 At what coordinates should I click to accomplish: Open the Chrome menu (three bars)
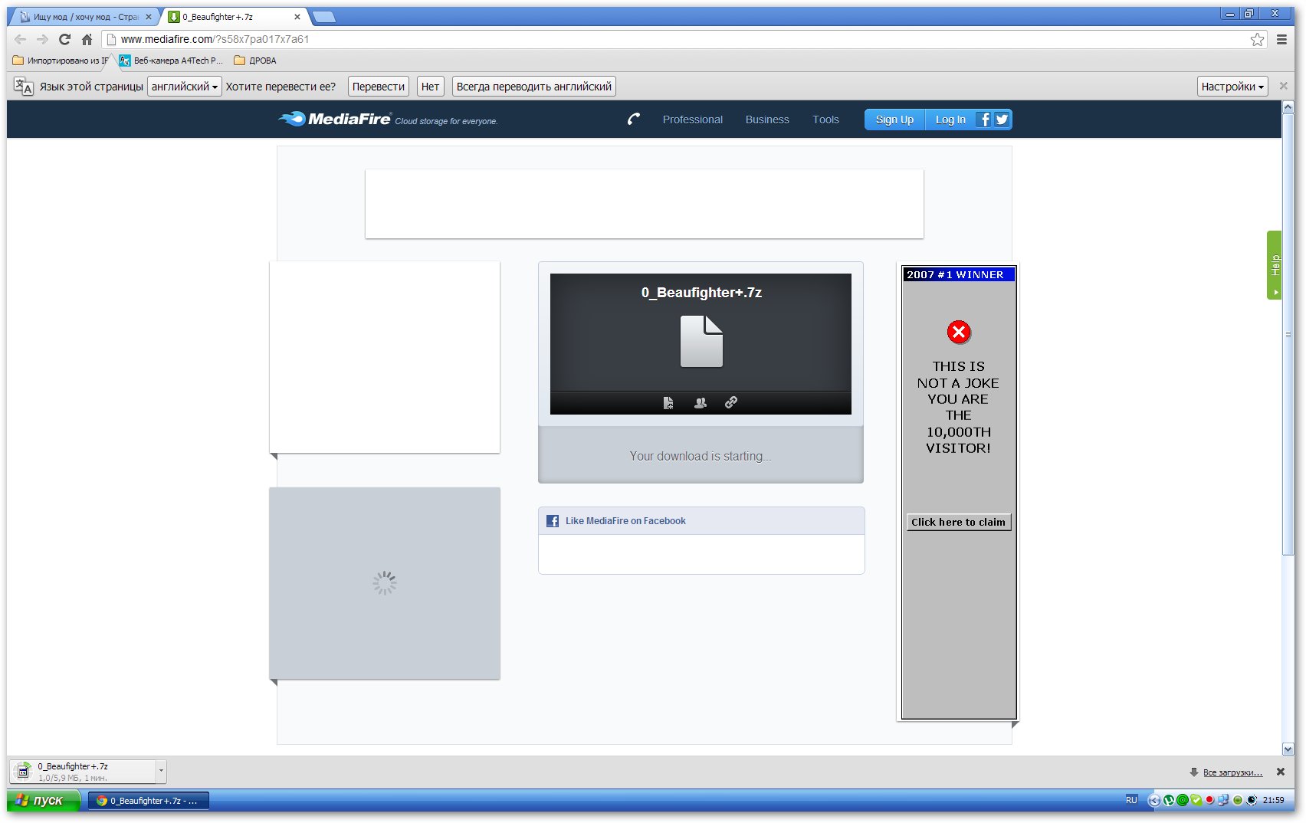click(x=1281, y=39)
